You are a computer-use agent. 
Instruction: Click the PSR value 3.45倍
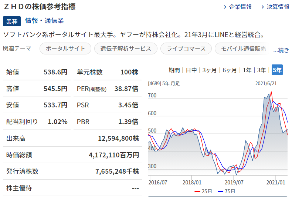point(128,105)
